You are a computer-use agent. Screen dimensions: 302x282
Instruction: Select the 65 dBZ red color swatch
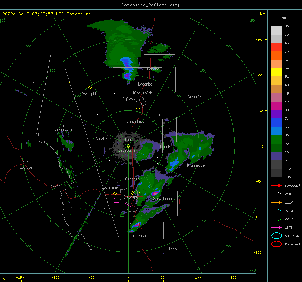(x=276, y=47)
